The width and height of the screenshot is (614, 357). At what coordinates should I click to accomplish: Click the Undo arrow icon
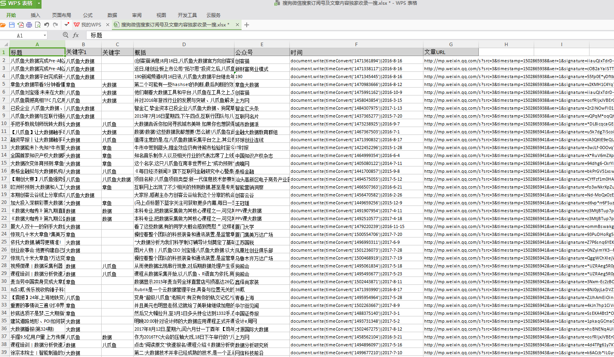point(47,25)
